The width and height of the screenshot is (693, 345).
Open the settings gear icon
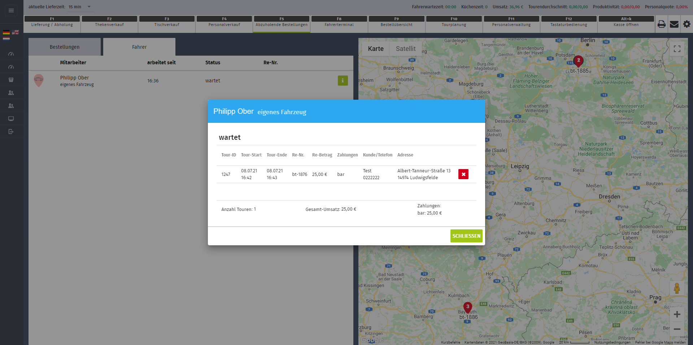click(687, 24)
